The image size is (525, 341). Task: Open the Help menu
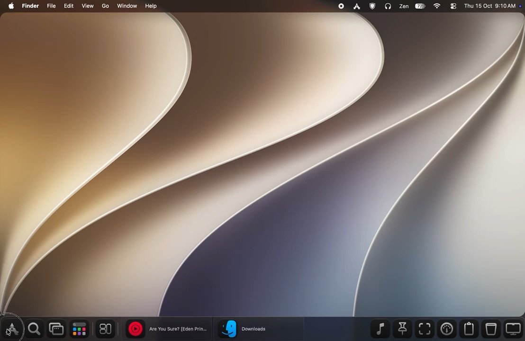tap(151, 6)
